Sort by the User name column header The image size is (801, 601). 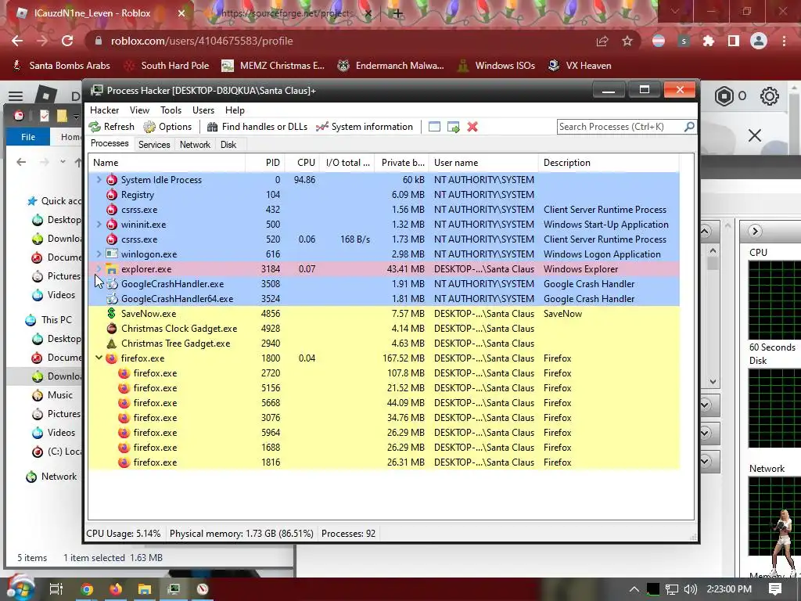(x=483, y=163)
